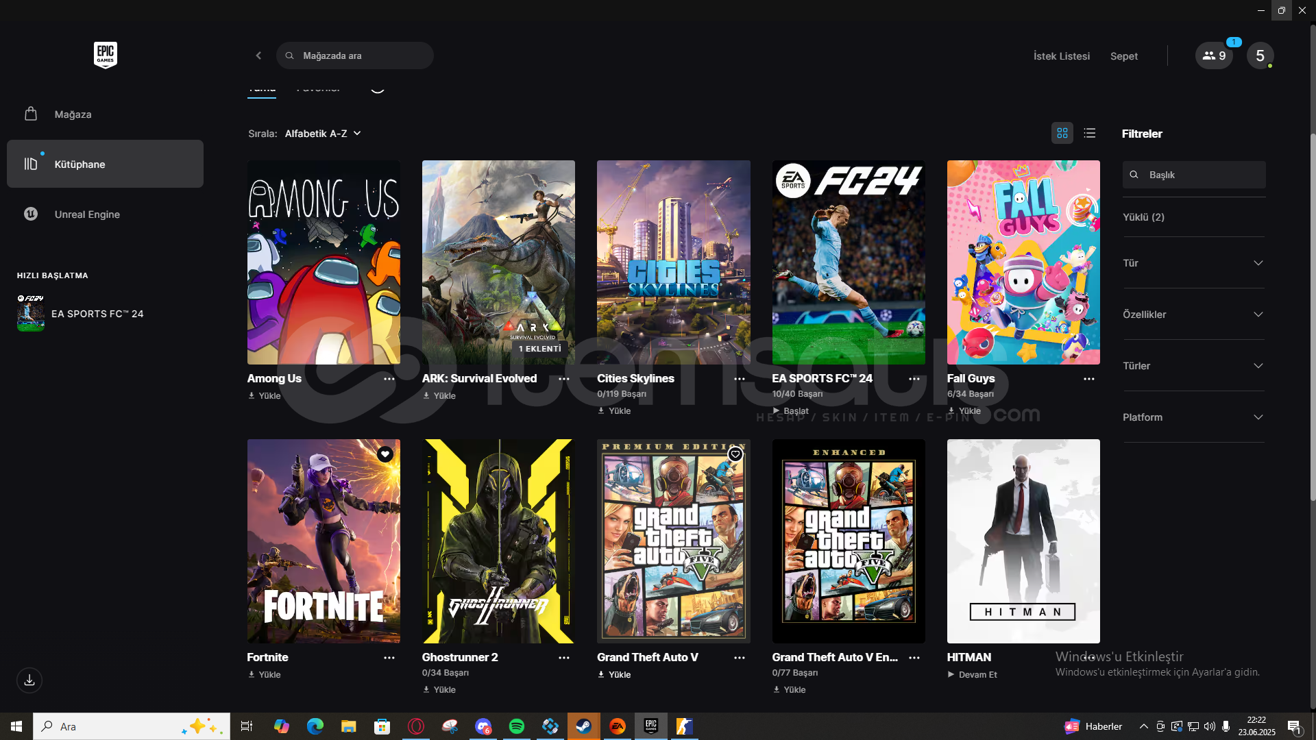Open Microsoft Store from the taskbar
The width and height of the screenshot is (1316, 740).
[382, 726]
